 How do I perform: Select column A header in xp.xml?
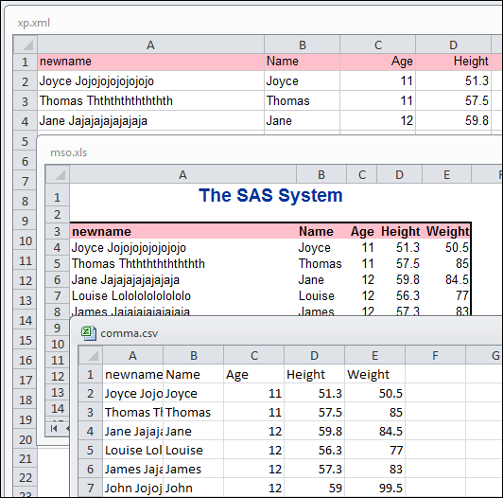click(x=150, y=44)
